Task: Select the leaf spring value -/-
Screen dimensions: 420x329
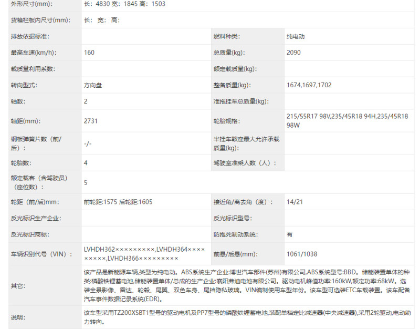Action: click(88, 143)
